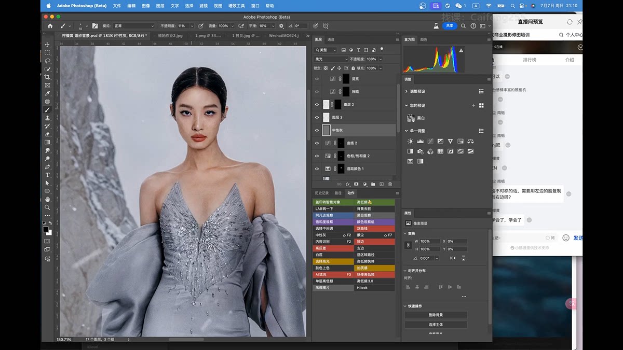Open the layer blend mode dropdown showing 柔光
623x350 pixels.
tap(331, 59)
